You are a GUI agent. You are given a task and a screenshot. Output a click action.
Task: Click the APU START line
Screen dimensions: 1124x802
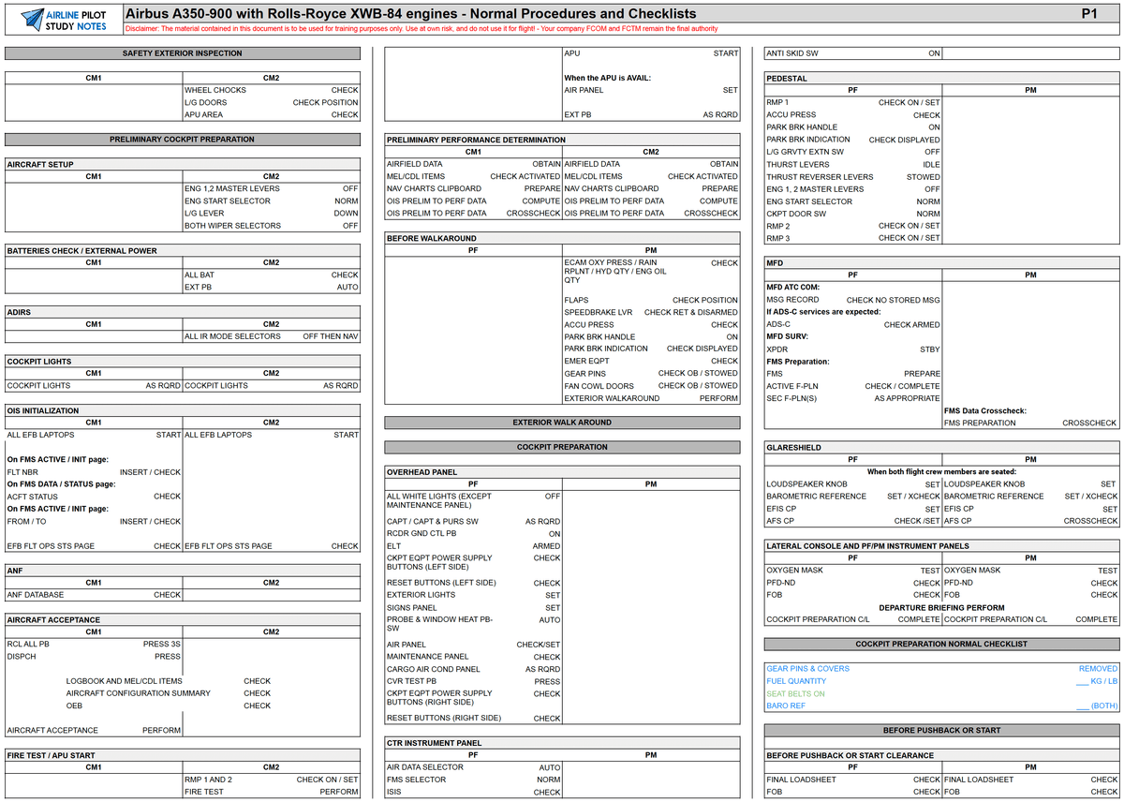[x=649, y=53]
